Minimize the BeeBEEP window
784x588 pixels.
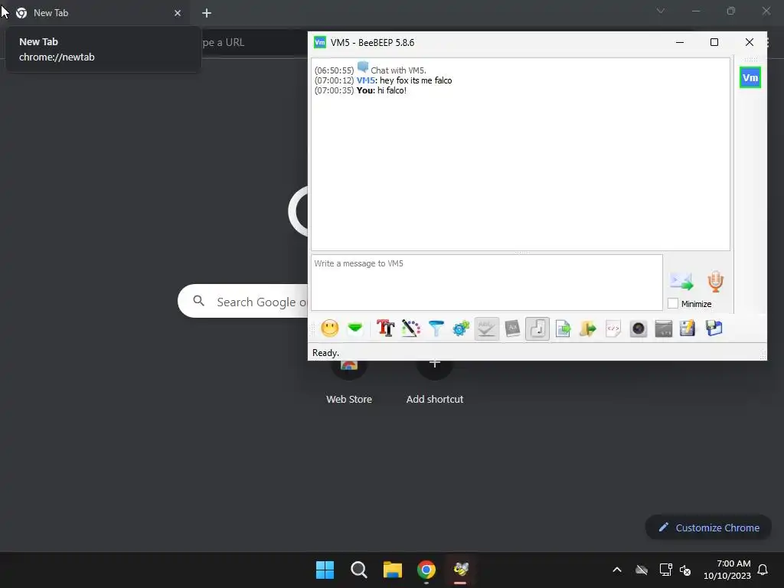[680, 43]
